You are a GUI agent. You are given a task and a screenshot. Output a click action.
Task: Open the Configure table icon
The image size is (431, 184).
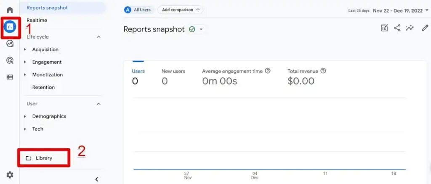coord(10,77)
